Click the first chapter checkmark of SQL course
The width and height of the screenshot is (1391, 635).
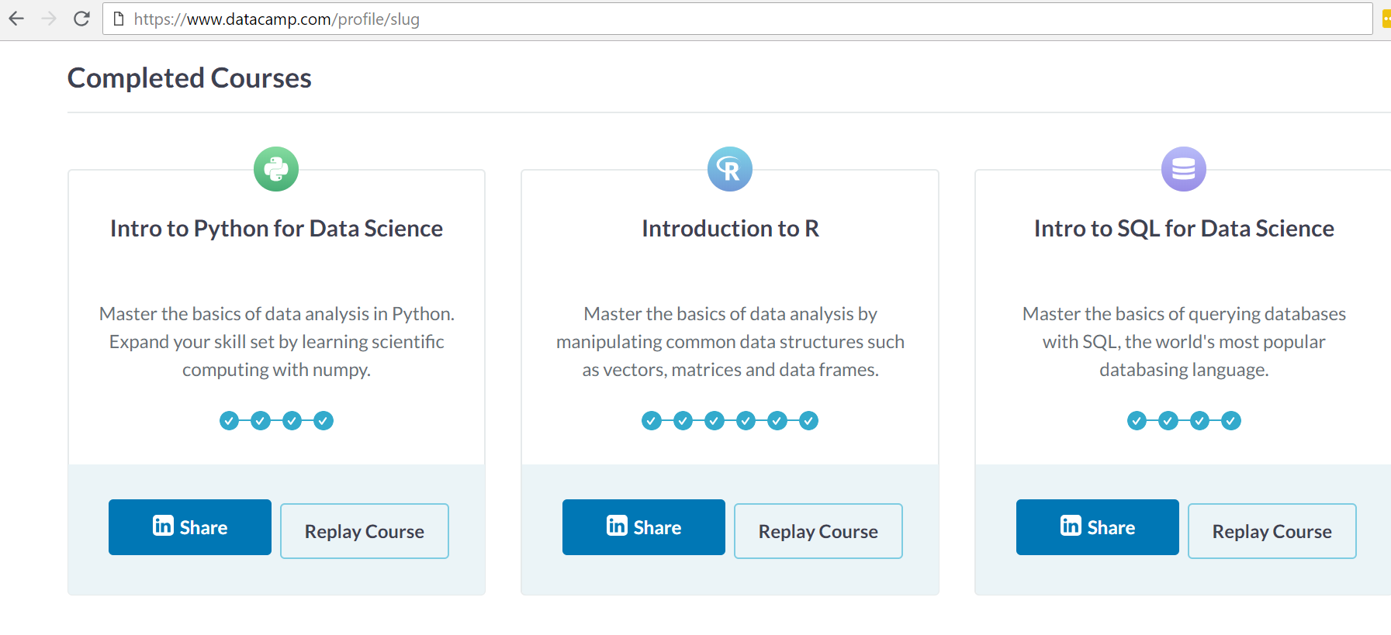(1137, 421)
